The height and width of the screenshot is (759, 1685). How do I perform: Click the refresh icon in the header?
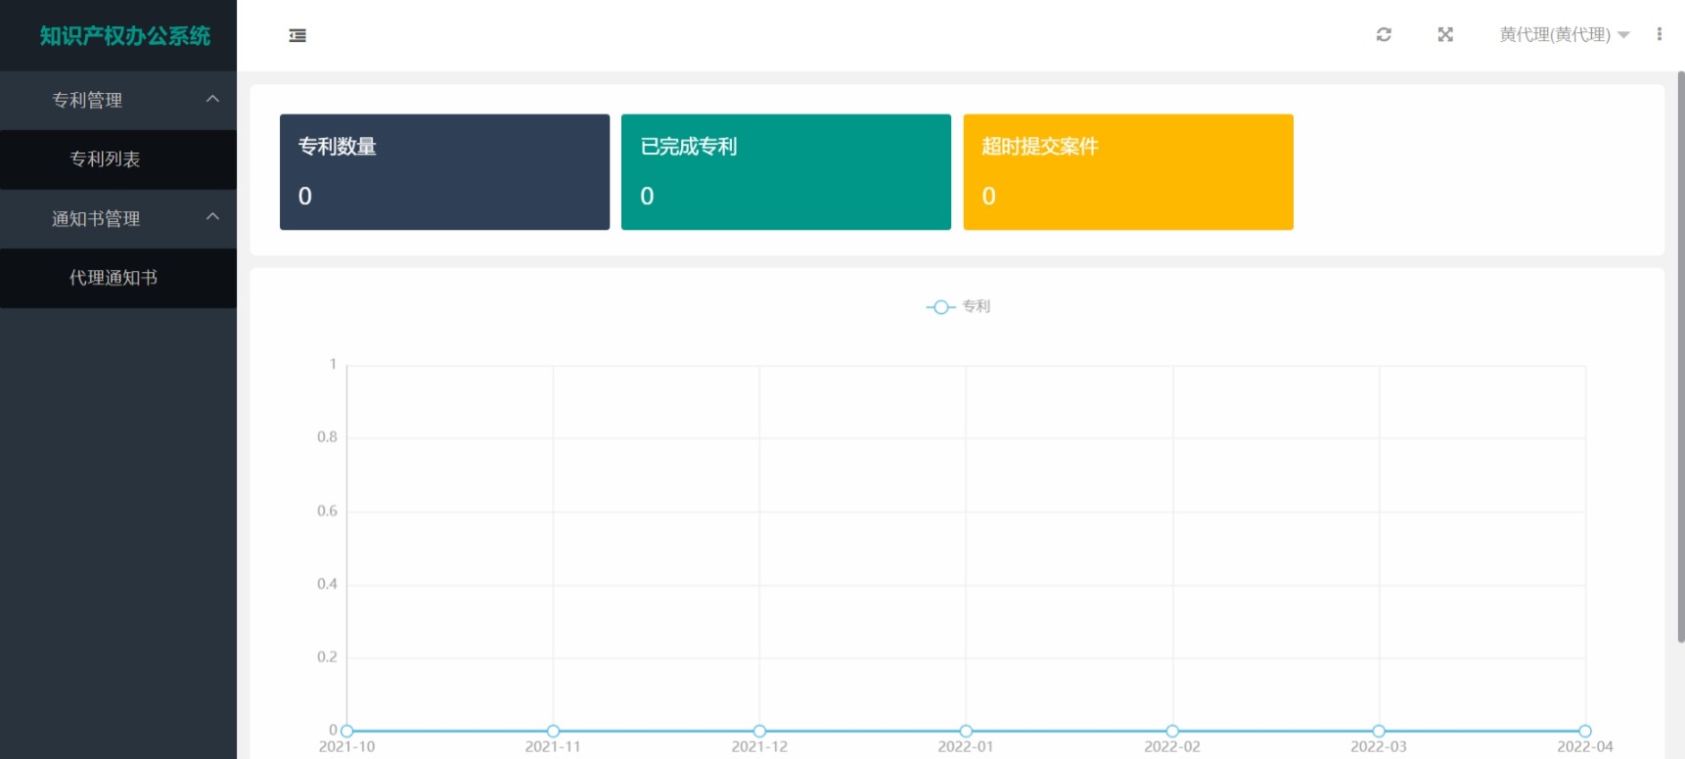pyautogui.click(x=1384, y=34)
